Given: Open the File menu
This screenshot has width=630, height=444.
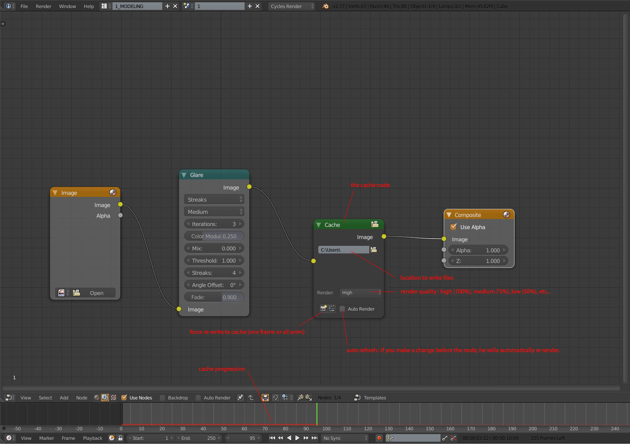Looking at the screenshot, I should pyautogui.click(x=24, y=6).
